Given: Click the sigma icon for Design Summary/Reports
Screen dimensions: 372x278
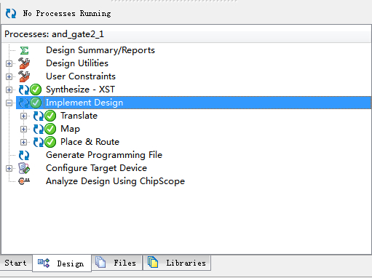Looking at the screenshot, I should click(24, 51).
